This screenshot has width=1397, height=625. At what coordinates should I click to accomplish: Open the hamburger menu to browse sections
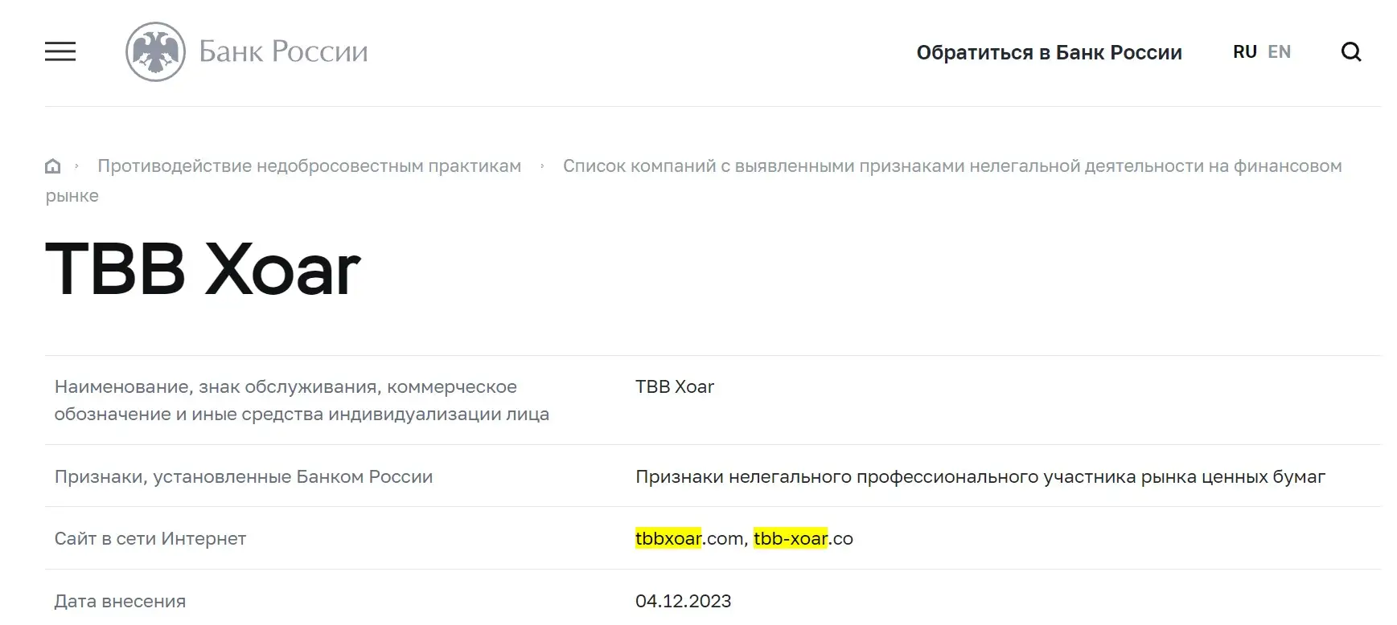point(60,51)
